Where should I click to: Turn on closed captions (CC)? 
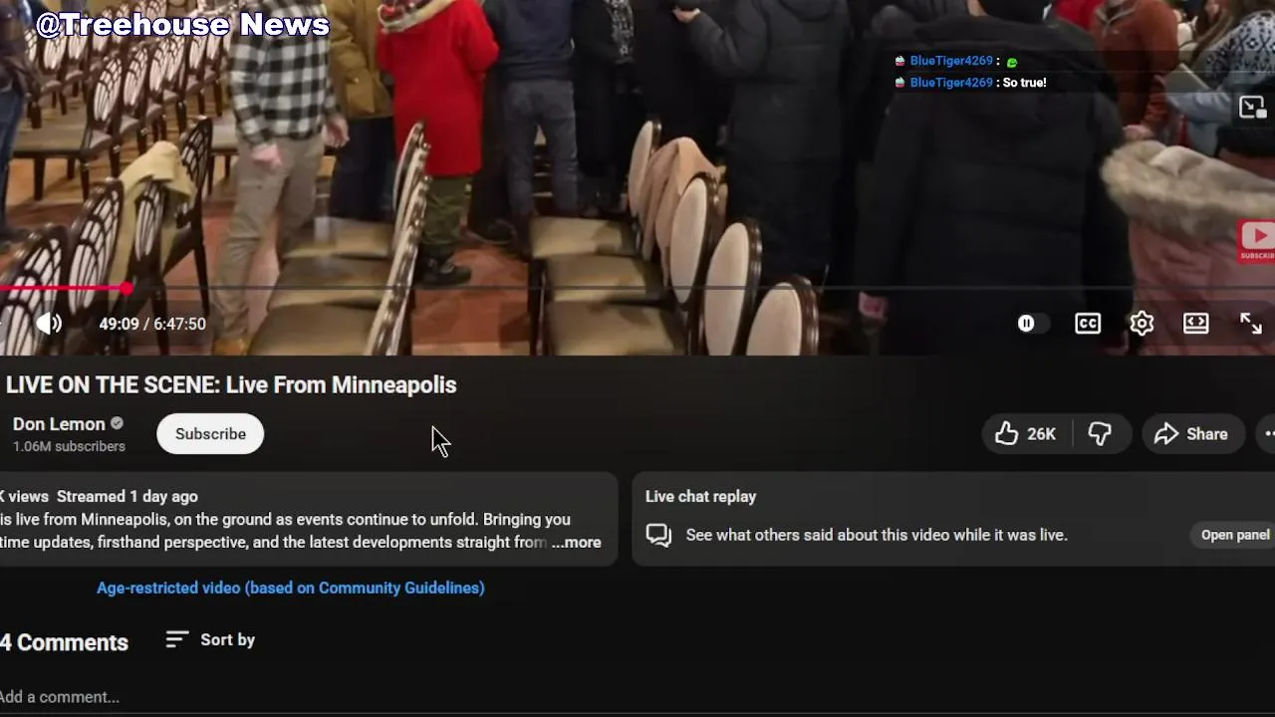click(1088, 324)
